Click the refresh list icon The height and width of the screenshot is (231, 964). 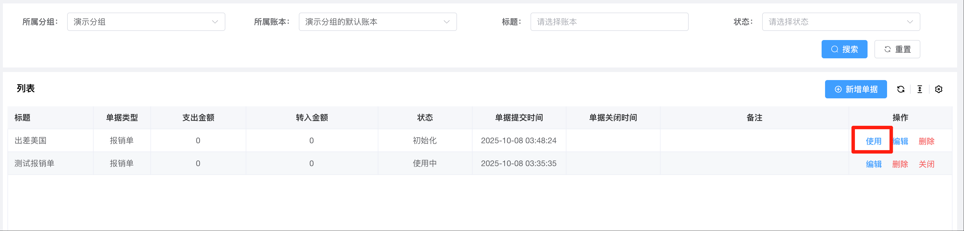point(901,89)
